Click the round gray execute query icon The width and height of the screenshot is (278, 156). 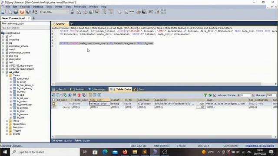[x=16, y=12]
